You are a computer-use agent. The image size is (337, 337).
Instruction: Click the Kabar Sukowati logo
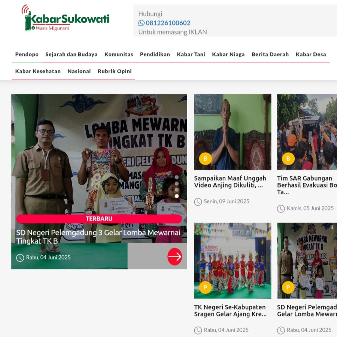pos(66,18)
